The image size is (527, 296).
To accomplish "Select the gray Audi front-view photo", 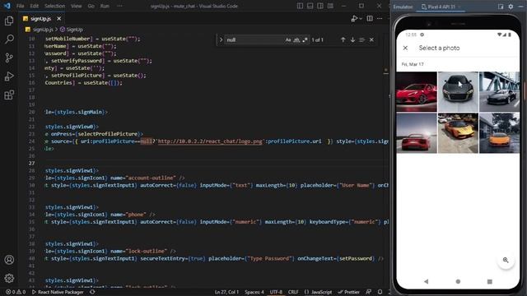I will coord(458,91).
